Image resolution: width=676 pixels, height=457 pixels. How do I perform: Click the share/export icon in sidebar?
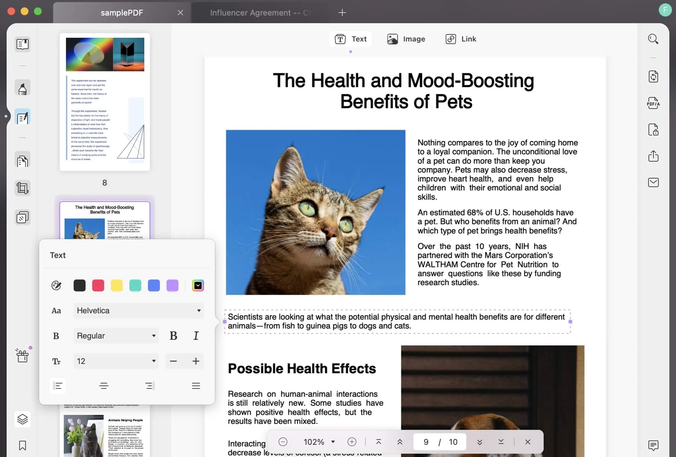click(654, 156)
